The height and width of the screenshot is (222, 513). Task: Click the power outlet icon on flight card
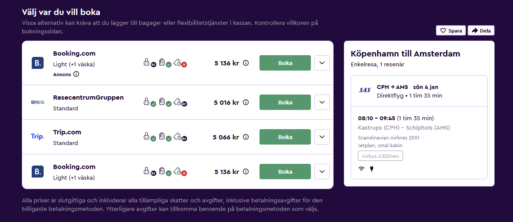point(372,169)
